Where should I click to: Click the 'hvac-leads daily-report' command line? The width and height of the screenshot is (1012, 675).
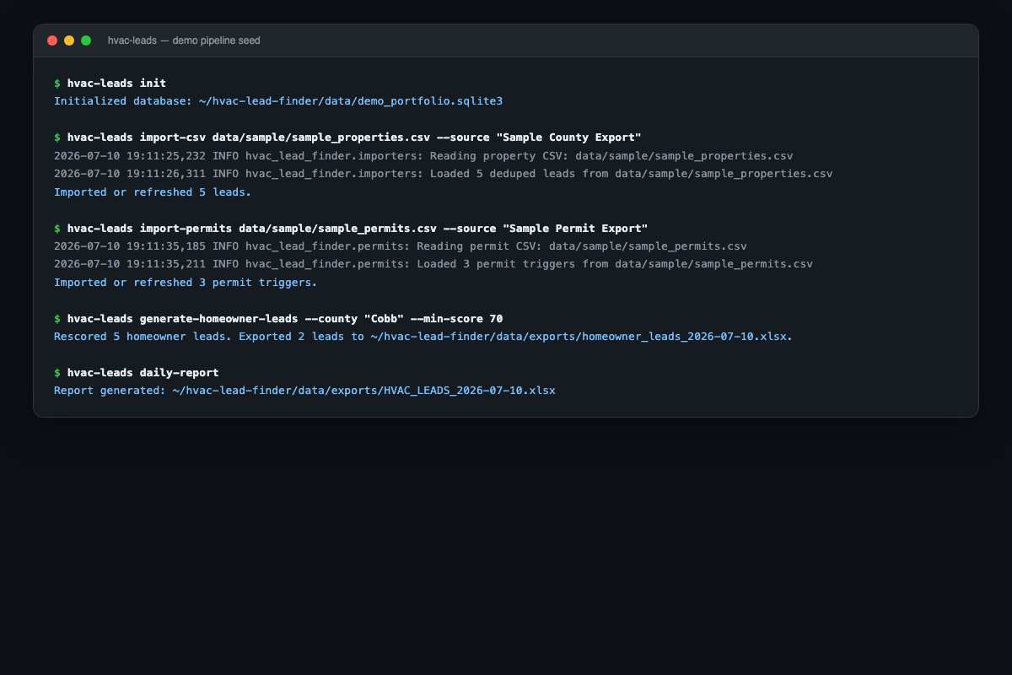pos(136,373)
